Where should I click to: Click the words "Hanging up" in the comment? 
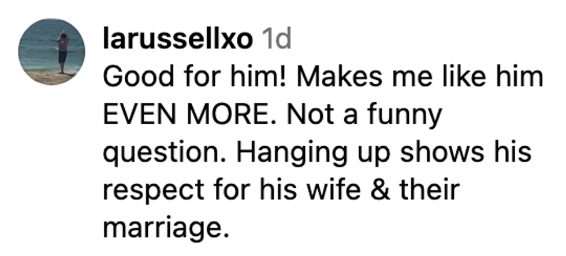point(299,153)
